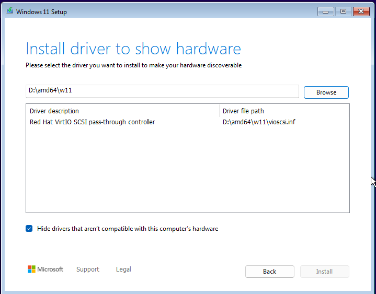The image size is (376, 294).
Task: Uncheck the hide incompatible drivers checkbox
Action: (x=29, y=229)
